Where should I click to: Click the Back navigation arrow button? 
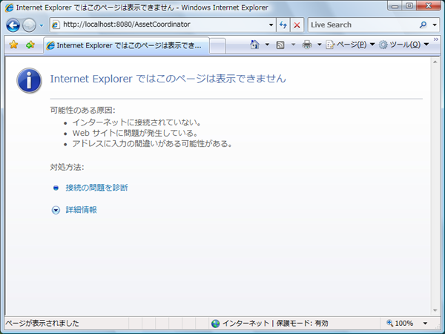tap(13, 25)
